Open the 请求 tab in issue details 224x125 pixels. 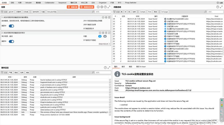[x=123, y=67]
